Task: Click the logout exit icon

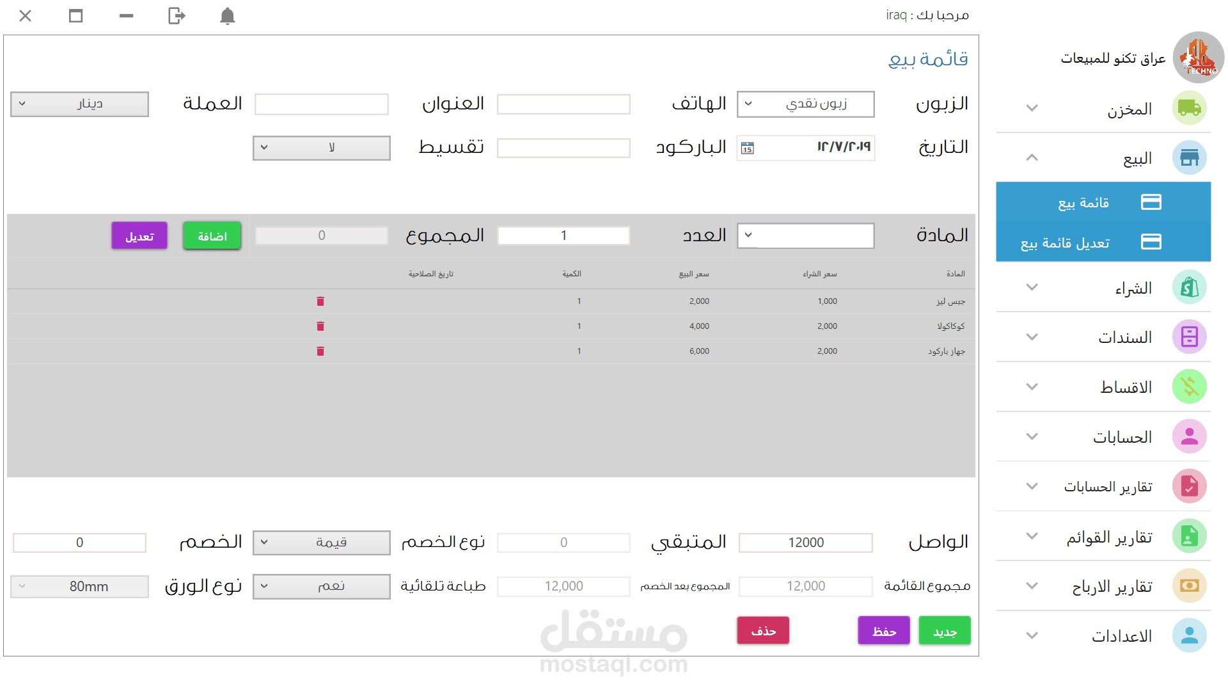Action: click(177, 16)
